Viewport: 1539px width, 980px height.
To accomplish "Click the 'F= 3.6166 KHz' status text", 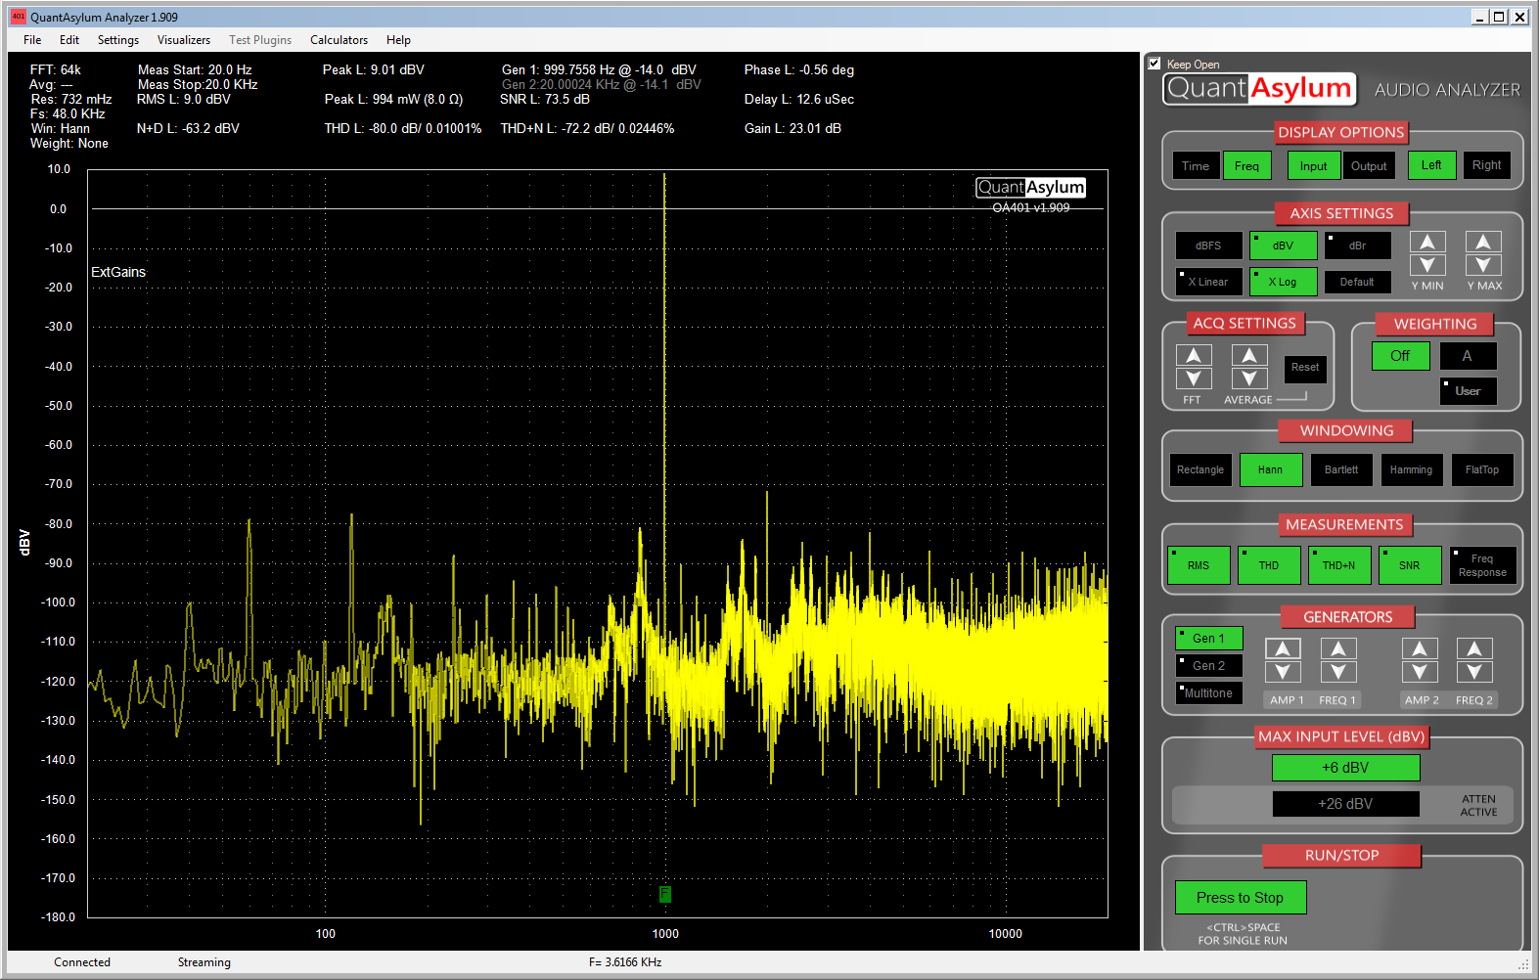I will pyautogui.click(x=625, y=962).
